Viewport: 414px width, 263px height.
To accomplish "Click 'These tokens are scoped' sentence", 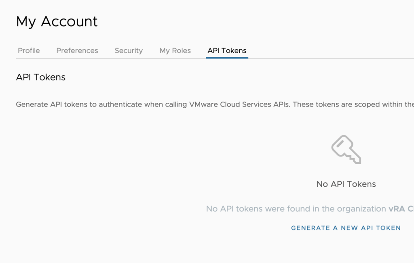I will [353, 104].
